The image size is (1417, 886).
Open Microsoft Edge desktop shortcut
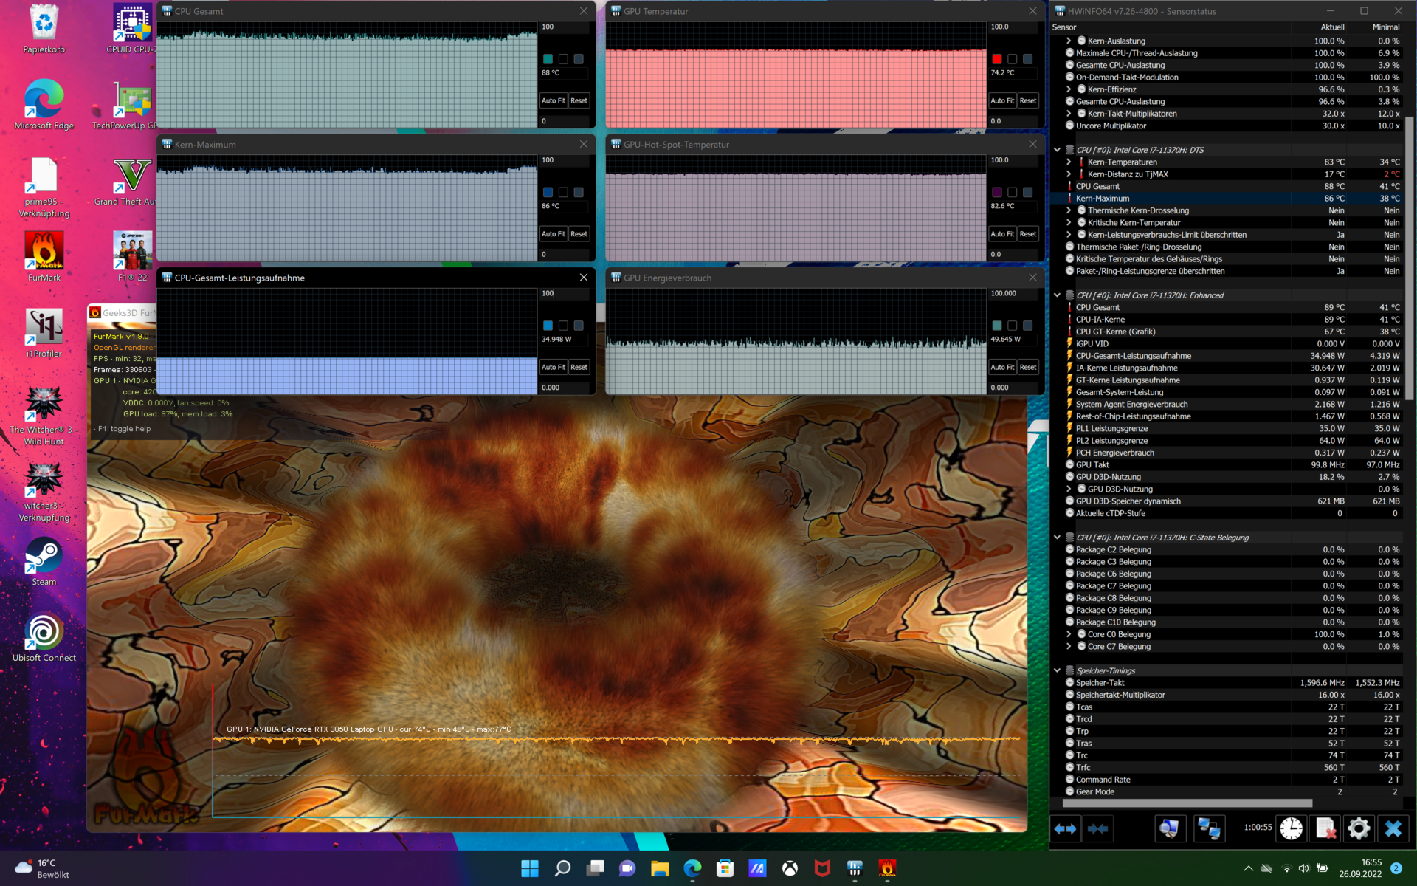pos(44,105)
